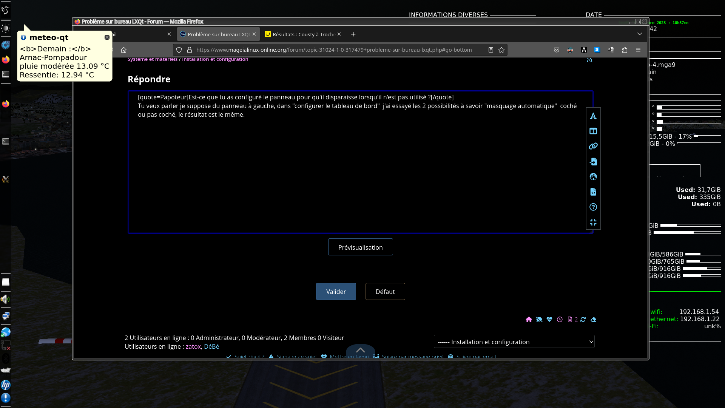725x408 pixels.
Task: Bookmark this page with the star icon
Action: pyautogui.click(x=501, y=50)
